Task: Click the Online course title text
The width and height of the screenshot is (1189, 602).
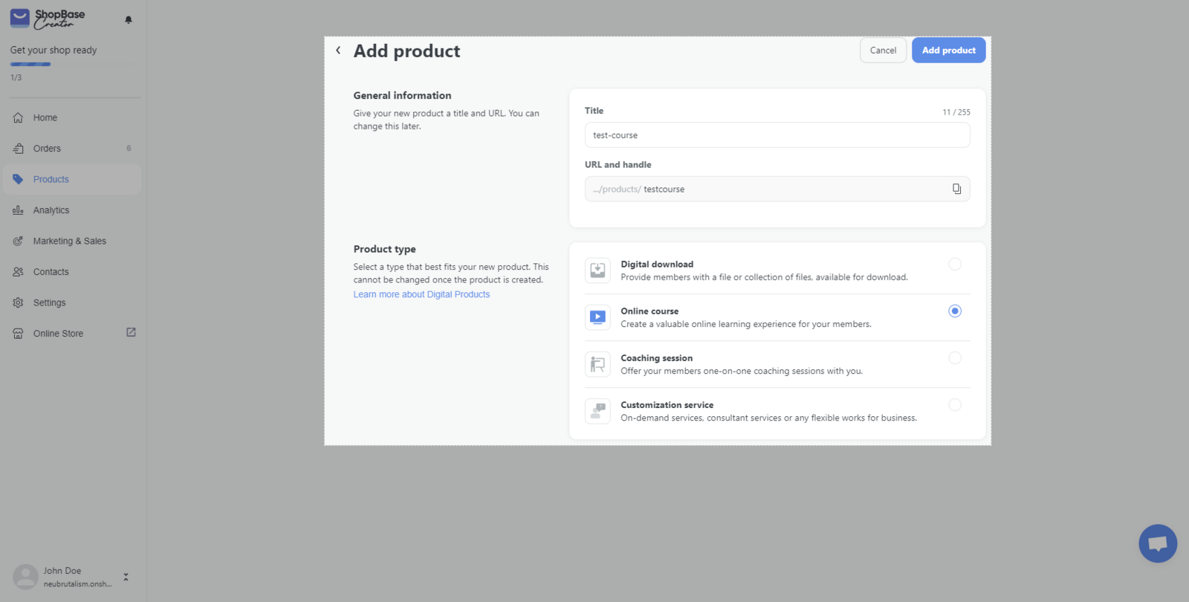Action: click(649, 311)
